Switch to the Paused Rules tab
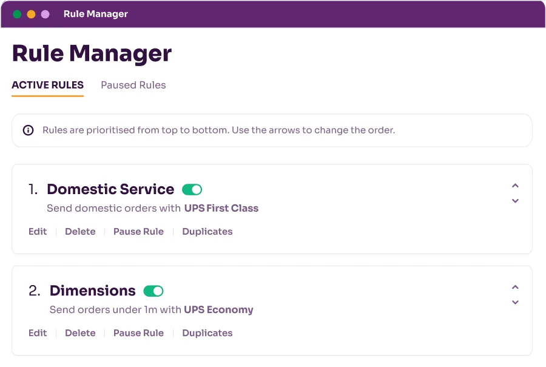 pyautogui.click(x=133, y=85)
